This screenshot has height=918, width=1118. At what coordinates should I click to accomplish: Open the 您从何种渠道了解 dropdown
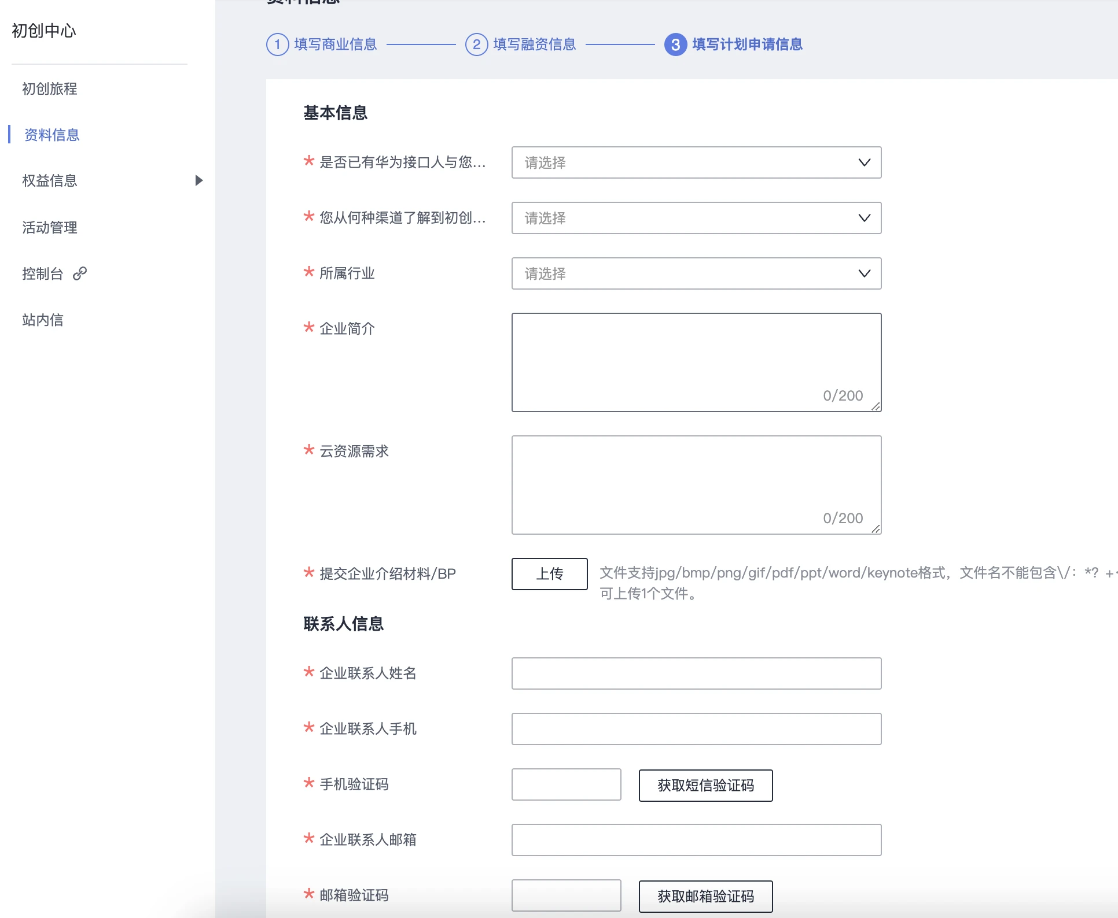[696, 218]
